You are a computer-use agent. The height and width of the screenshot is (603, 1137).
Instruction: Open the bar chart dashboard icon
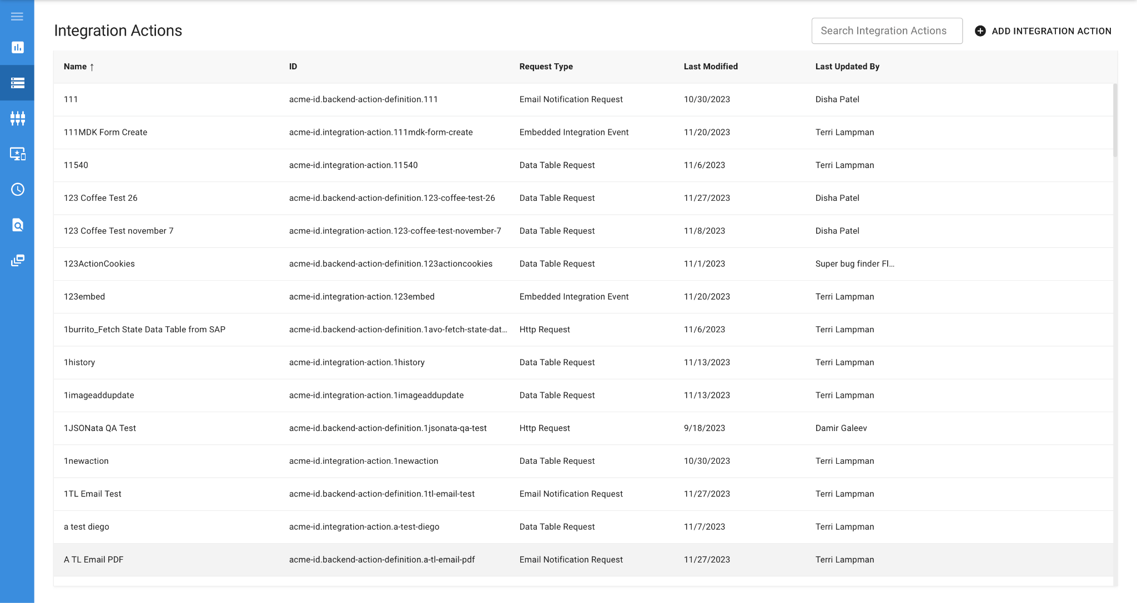point(17,48)
